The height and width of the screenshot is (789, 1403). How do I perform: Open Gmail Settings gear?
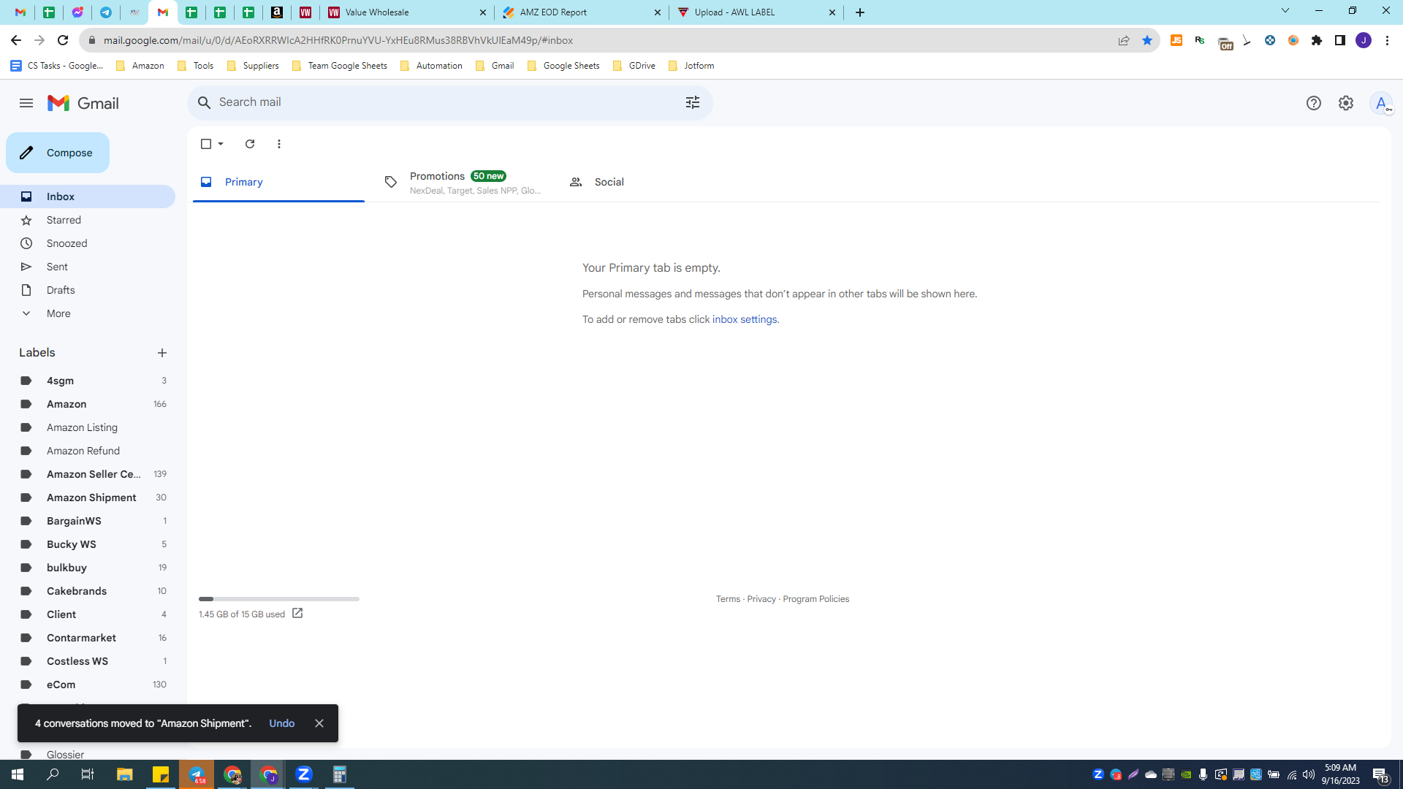click(1346, 103)
